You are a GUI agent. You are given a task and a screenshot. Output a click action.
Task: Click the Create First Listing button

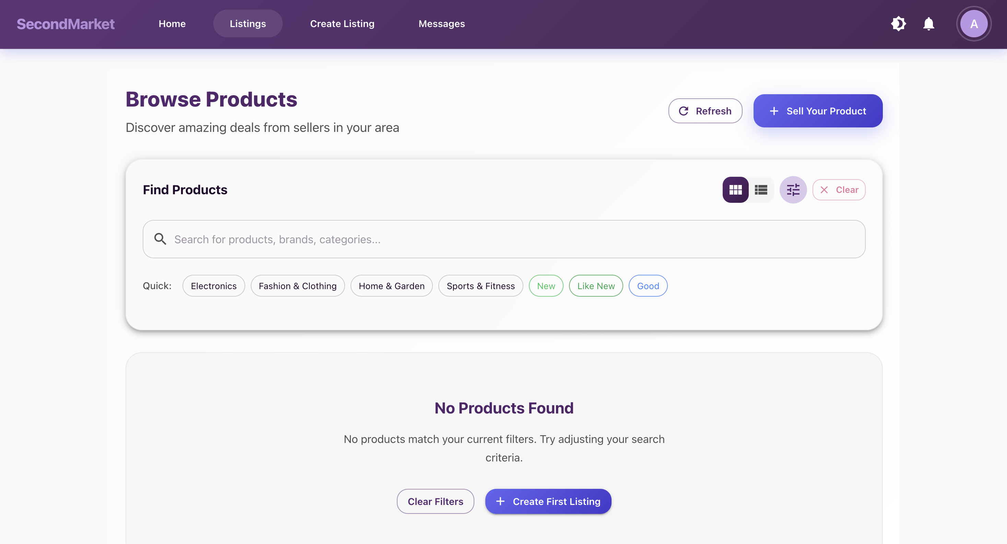click(548, 502)
